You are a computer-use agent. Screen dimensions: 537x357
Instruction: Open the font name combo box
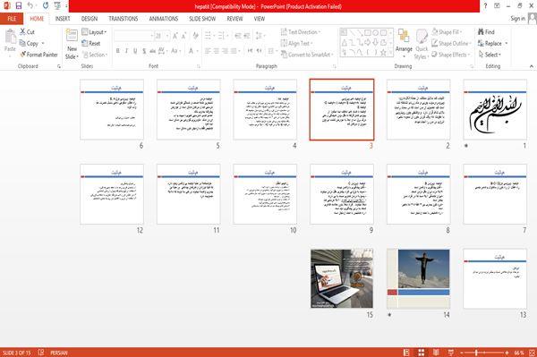click(x=134, y=36)
